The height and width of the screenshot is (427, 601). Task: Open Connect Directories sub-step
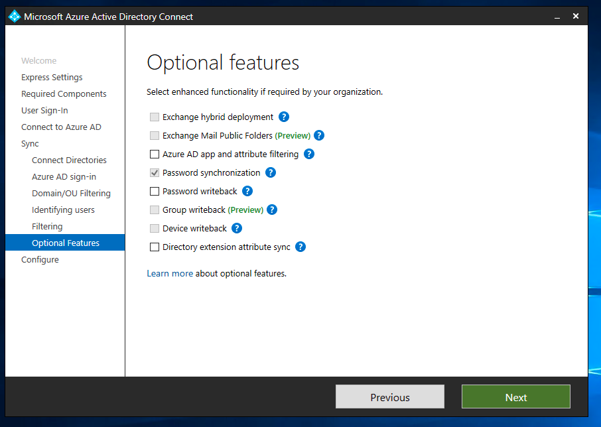pyautogui.click(x=69, y=160)
